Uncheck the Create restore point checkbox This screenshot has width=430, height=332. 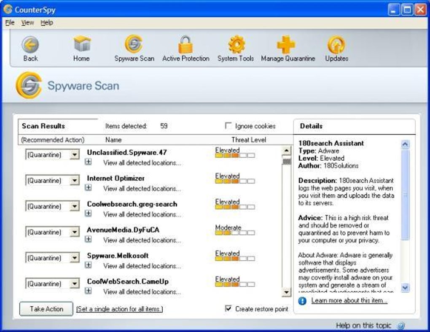228,308
